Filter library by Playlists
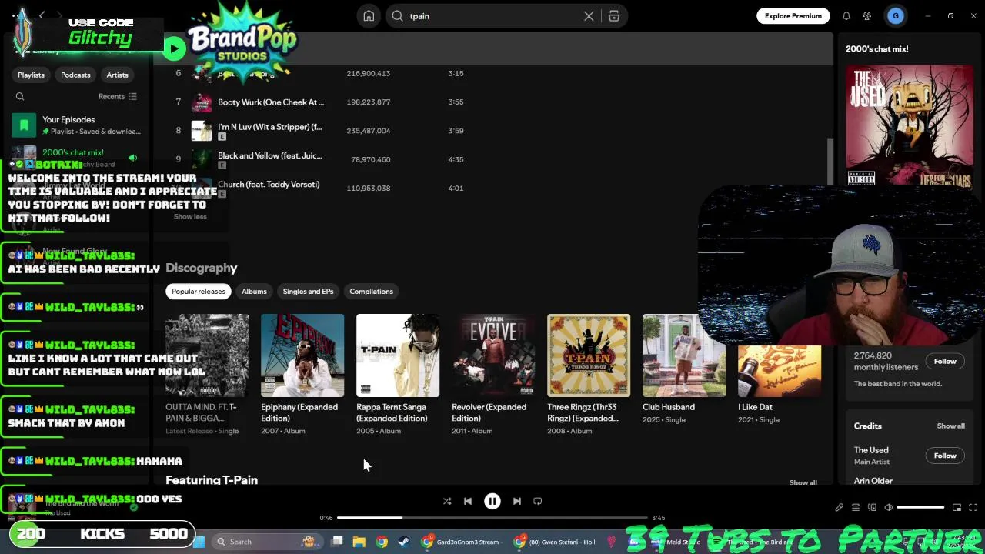Image resolution: width=985 pixels, height=554 pixels. [x=31, y=75]
